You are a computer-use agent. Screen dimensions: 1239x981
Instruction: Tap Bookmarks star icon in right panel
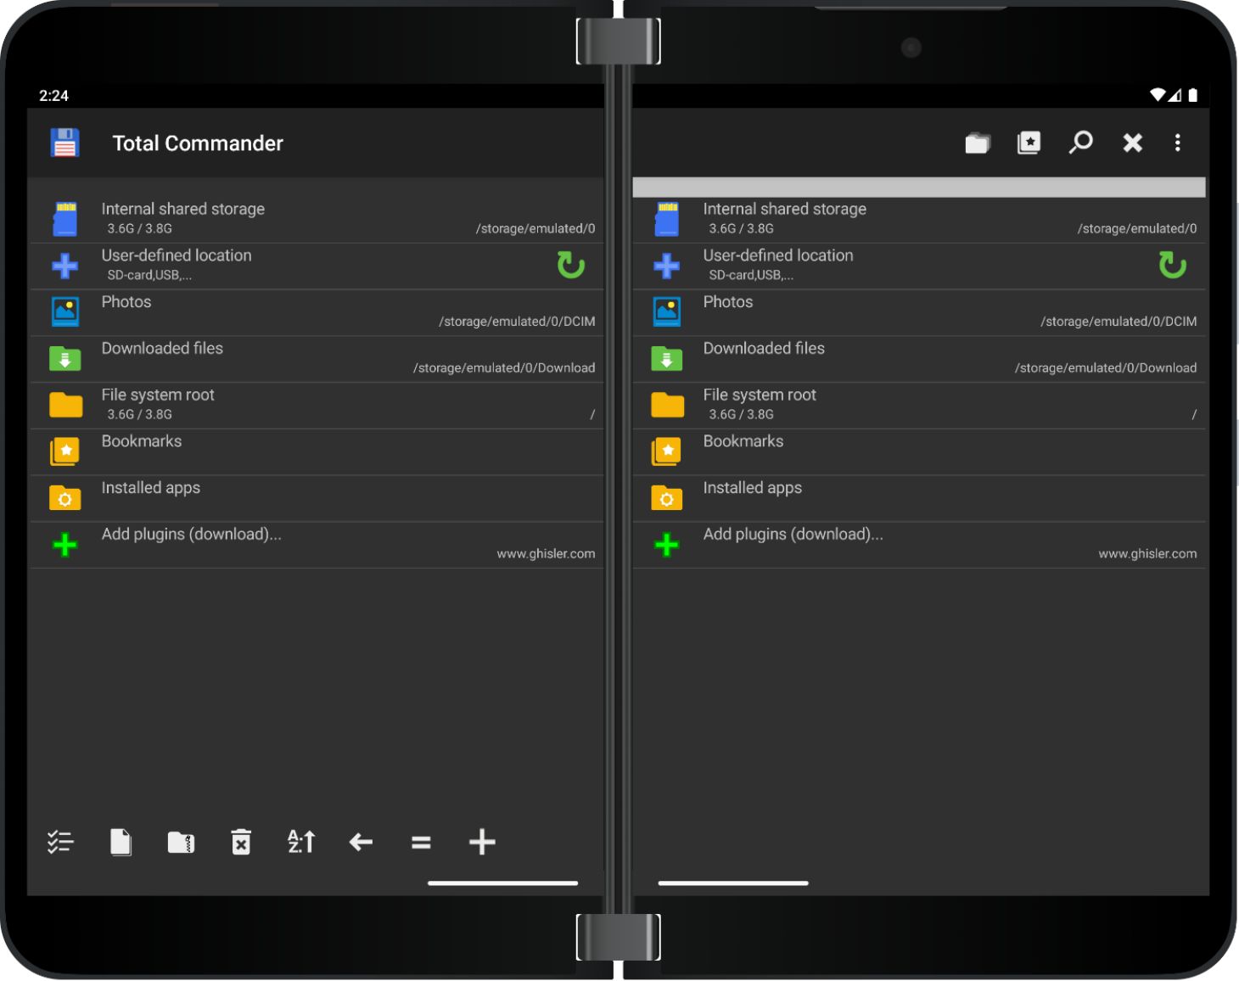point(667,451)
